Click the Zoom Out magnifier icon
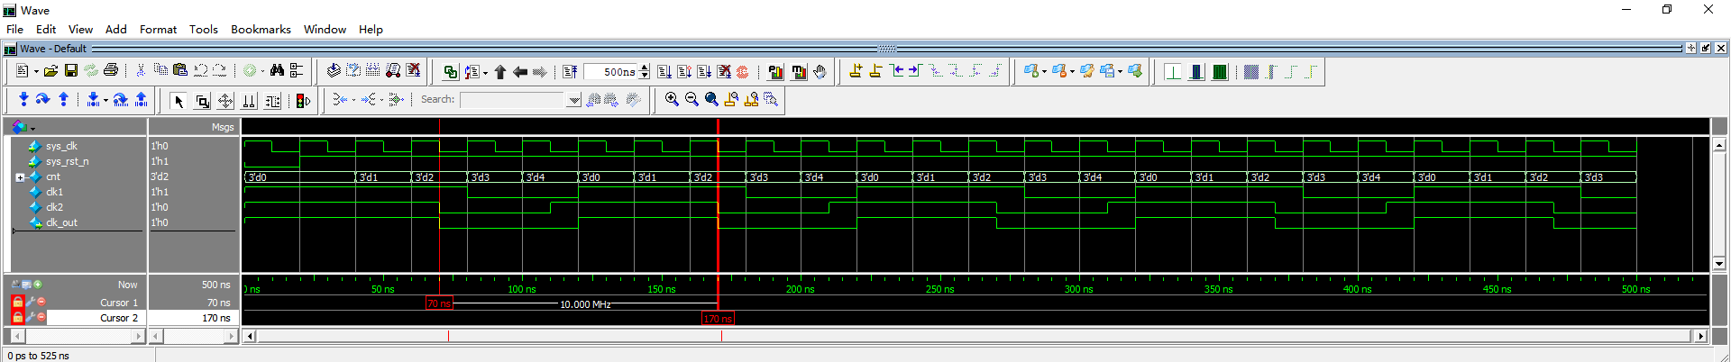Image resolution: width=1731 pixels, height=362 pixels. 691,100
